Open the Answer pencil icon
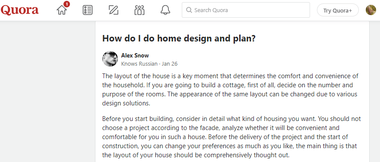Viewport: 380px width, 162px height. click(x=114, y=10)
